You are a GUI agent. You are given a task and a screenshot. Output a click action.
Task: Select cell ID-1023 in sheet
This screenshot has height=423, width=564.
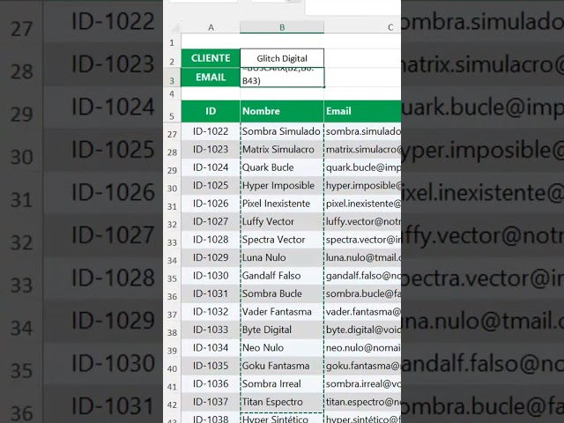coord(211,149)
